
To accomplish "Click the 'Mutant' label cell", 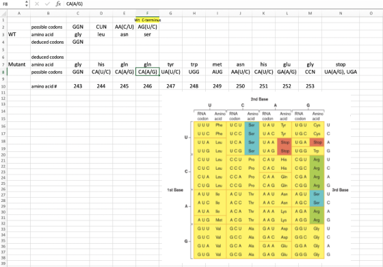I will (19, 64).
